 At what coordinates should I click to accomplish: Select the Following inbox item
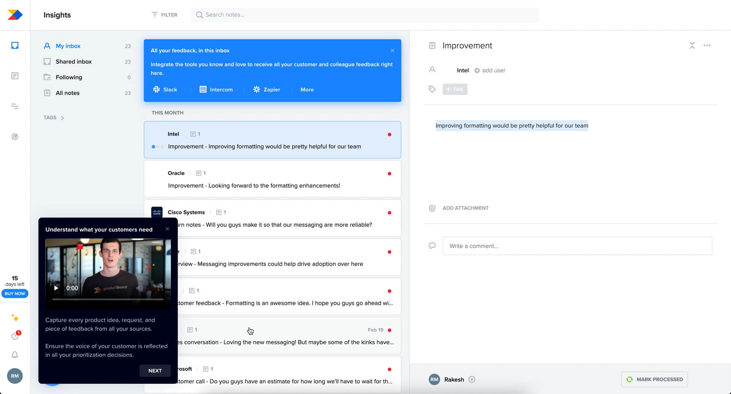(69, 77)
